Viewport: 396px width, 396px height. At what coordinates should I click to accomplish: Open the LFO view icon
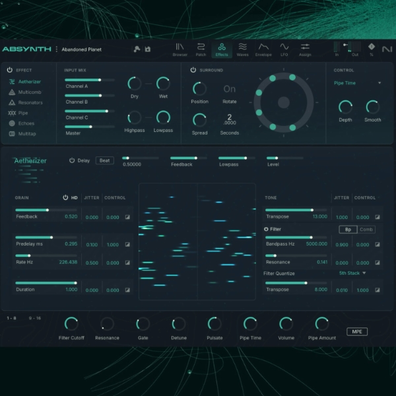[x=284, y=49]
